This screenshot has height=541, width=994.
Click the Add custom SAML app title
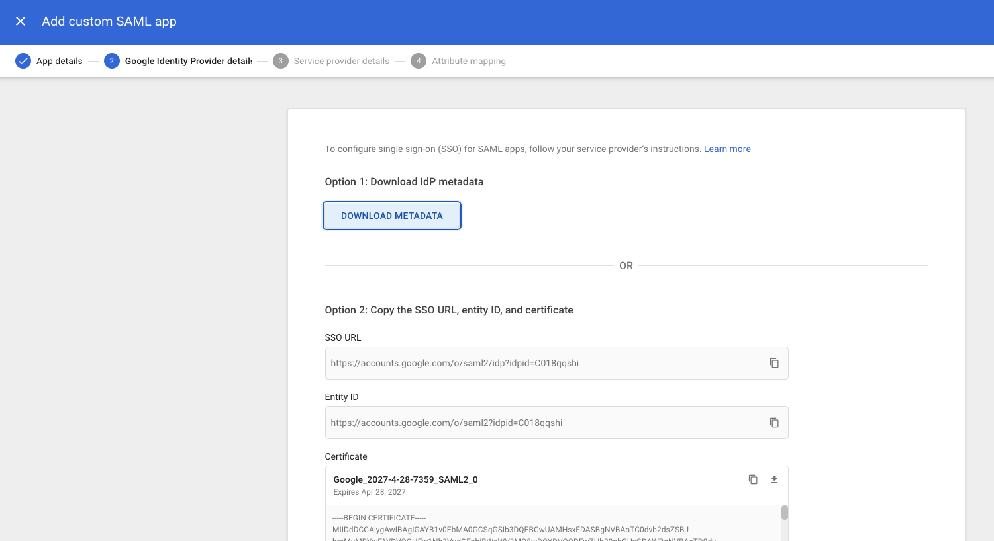point(109,21)
